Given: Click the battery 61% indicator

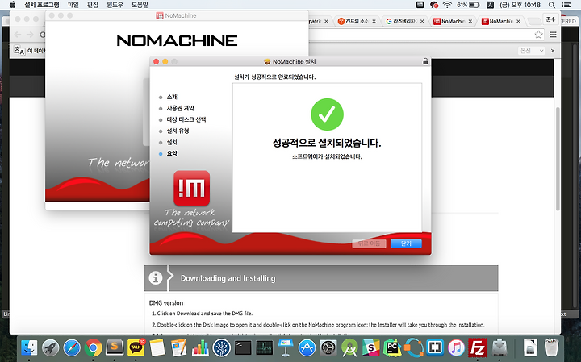Looking at the screenshot, I should coord(468,5).
